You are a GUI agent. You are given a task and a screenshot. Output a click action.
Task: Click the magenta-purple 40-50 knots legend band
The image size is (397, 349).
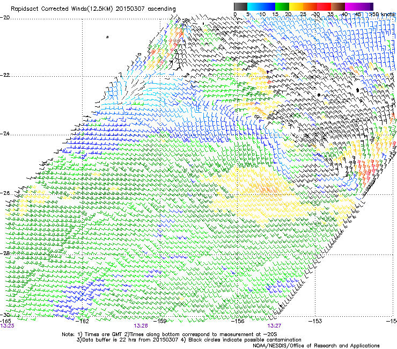click(359, 6)
